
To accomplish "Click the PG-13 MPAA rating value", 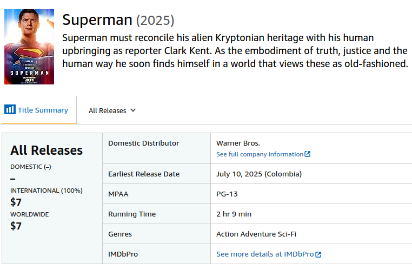I will (227, 194).
